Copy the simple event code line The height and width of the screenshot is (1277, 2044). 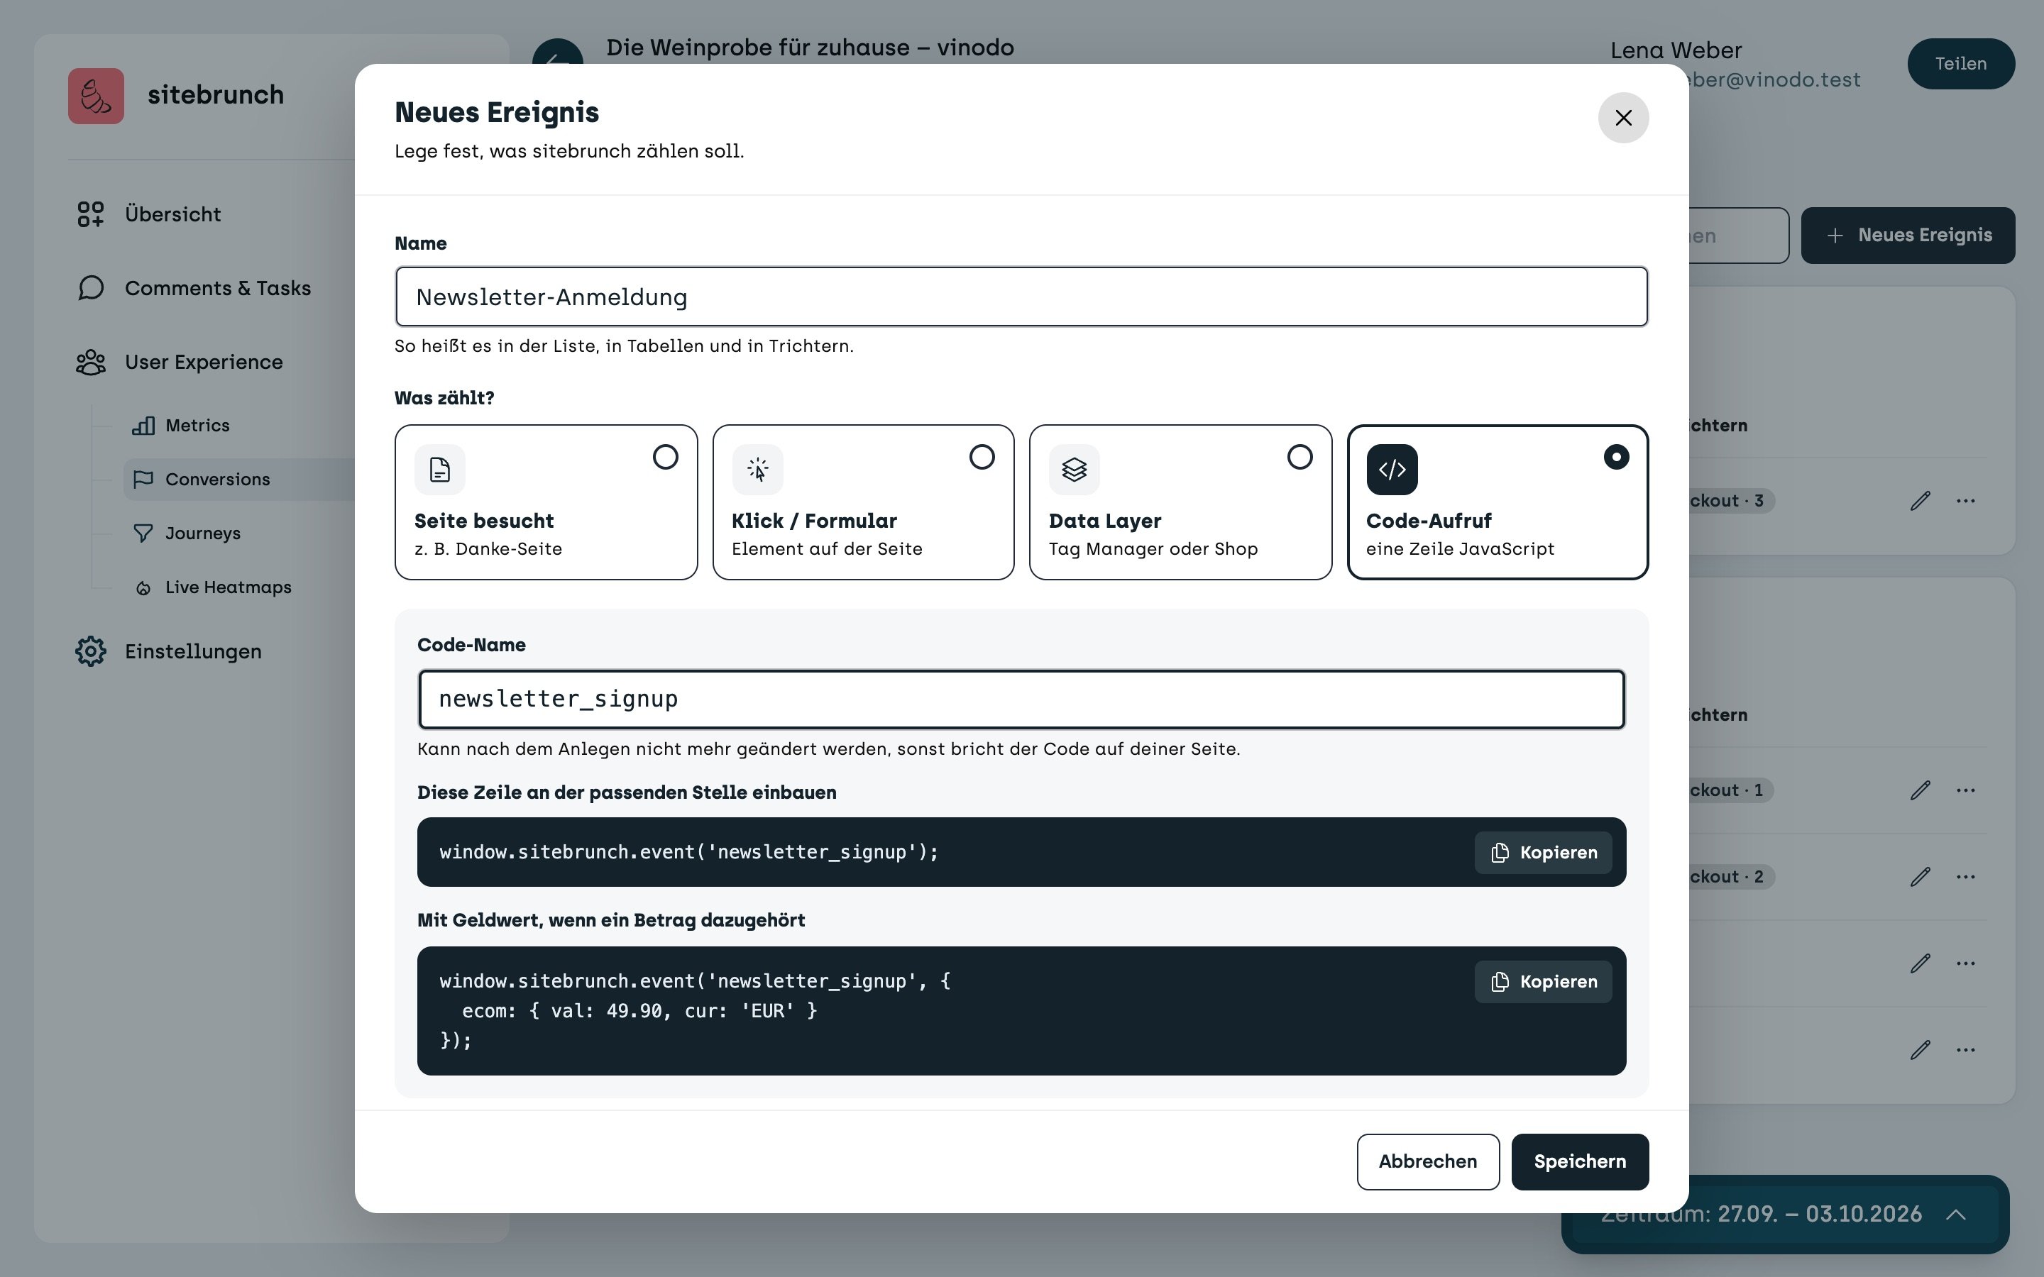pos(1543,852)
